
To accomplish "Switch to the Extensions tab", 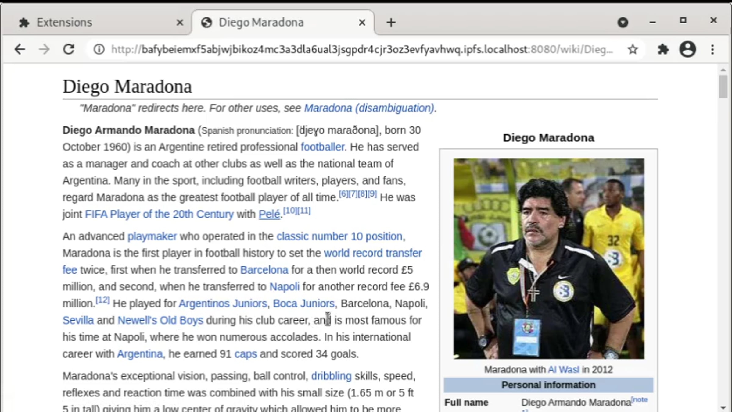I will (x=64, y=23).
